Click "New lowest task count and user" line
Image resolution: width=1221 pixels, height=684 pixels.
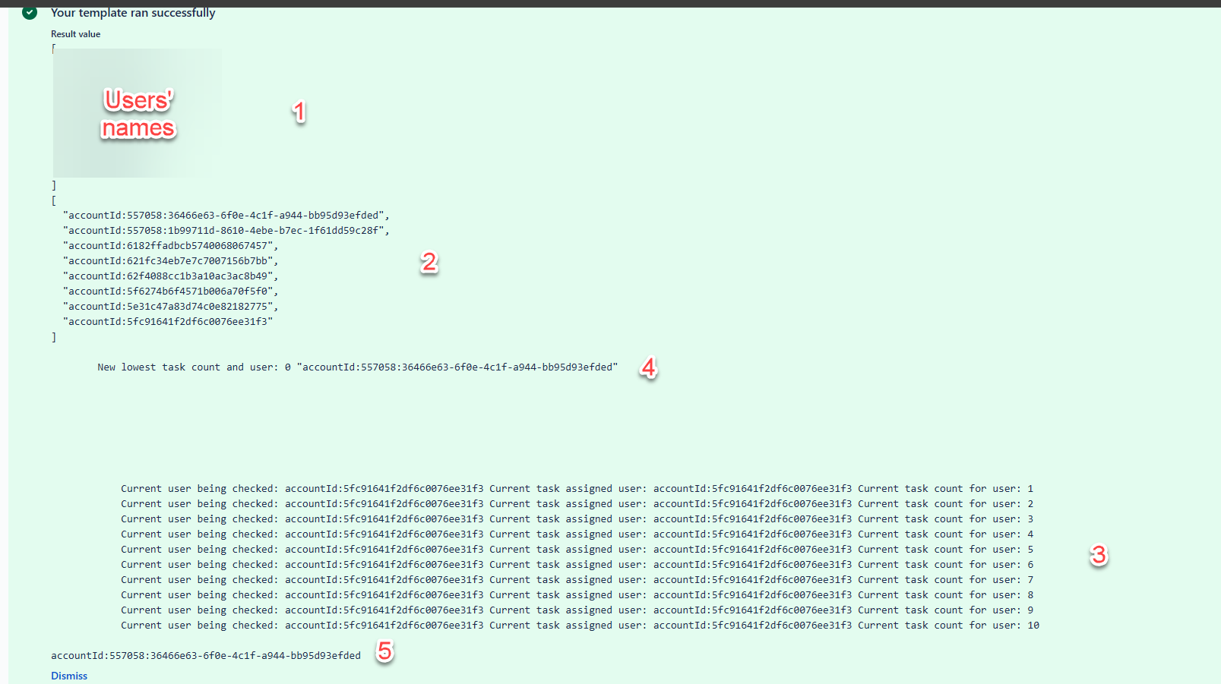(358, 367)
